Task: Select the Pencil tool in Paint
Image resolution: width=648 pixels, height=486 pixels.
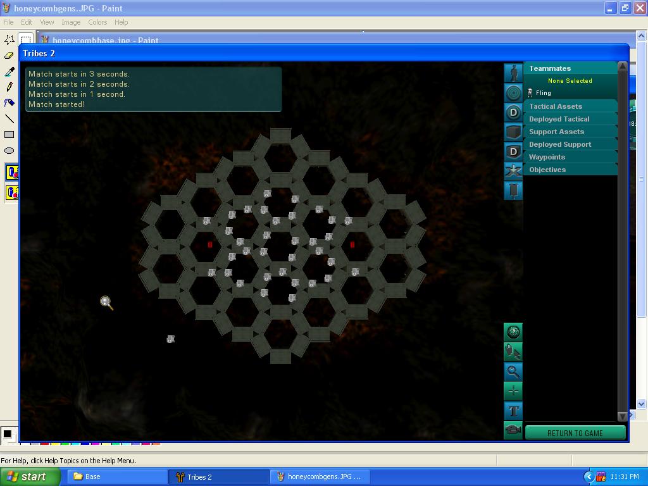Action: click(x=9, y=87)
